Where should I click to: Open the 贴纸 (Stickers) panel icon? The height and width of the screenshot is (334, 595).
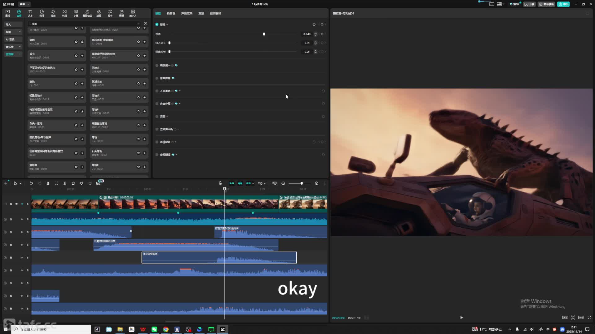coord(42,13)
